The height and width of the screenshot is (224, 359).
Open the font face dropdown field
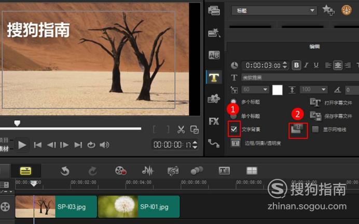tap(300, 78)
